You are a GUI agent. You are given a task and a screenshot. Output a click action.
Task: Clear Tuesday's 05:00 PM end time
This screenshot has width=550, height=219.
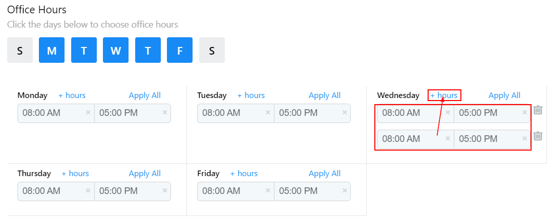344,113
